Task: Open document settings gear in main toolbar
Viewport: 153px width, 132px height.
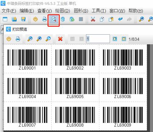Action: click(35, 19)
